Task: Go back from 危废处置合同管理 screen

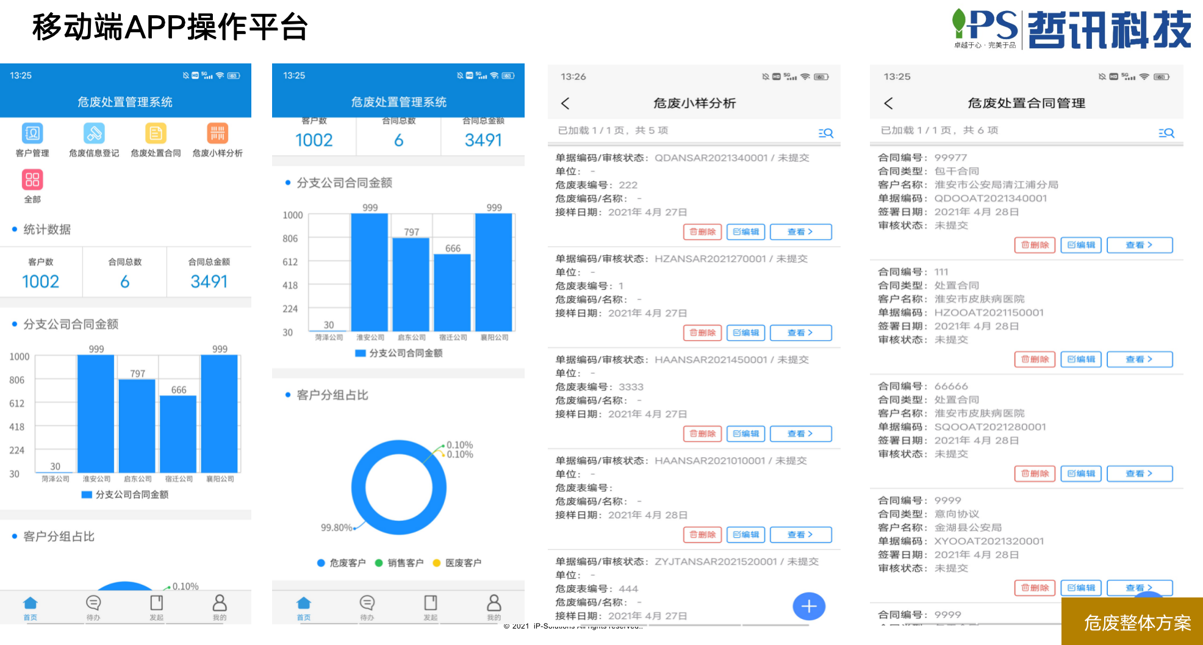Action: click(x=888, y=104)
